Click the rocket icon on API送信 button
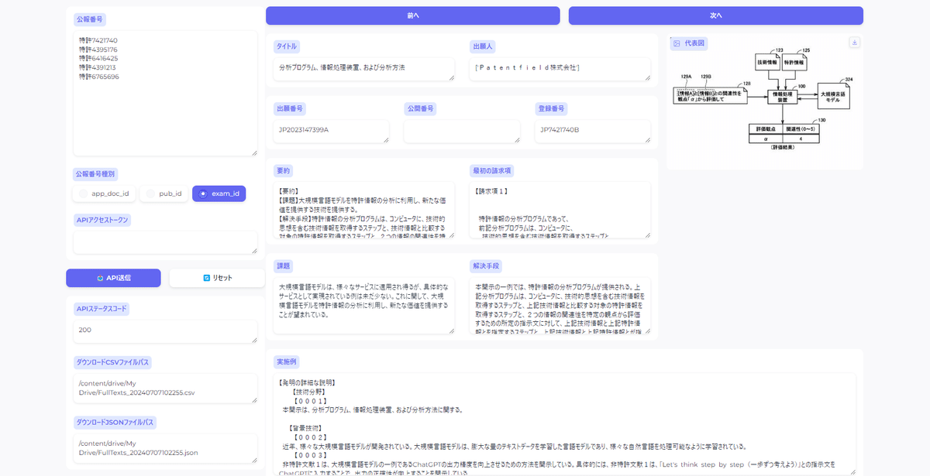Image resolution: width=930 pixels, height=476 pixels. (101, 278)
